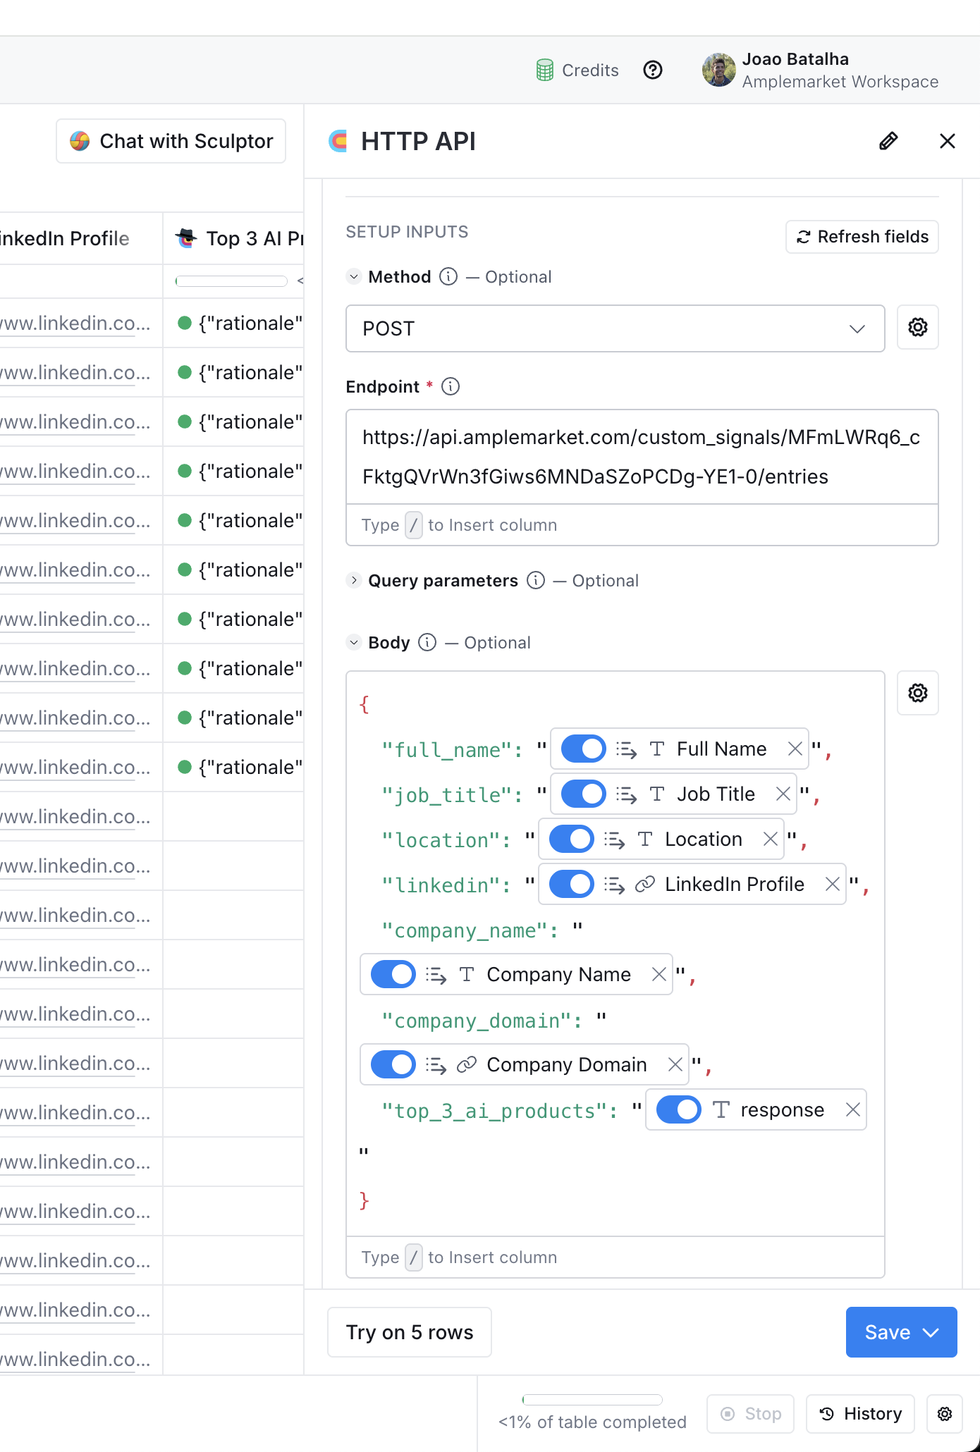Open the POST method dropdown
The width and height of the screenshot is (980, 1452).
click(x=615, y=328)
